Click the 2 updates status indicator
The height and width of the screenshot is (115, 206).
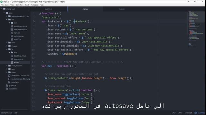pyautogui.click(x=200, y=113)
